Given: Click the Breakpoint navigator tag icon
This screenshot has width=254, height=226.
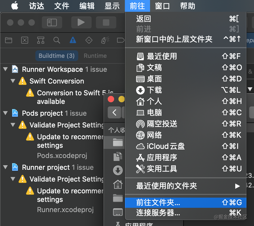Looking at the screenshot, I should pyautogui.click(x=121, y=40).
